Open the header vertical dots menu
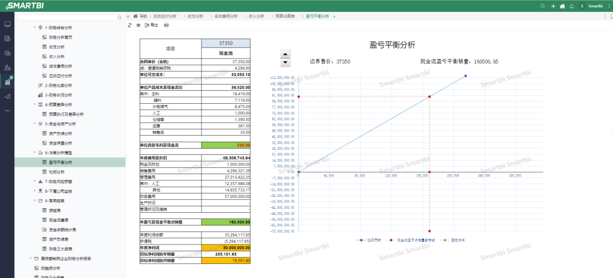 point(609,6)
